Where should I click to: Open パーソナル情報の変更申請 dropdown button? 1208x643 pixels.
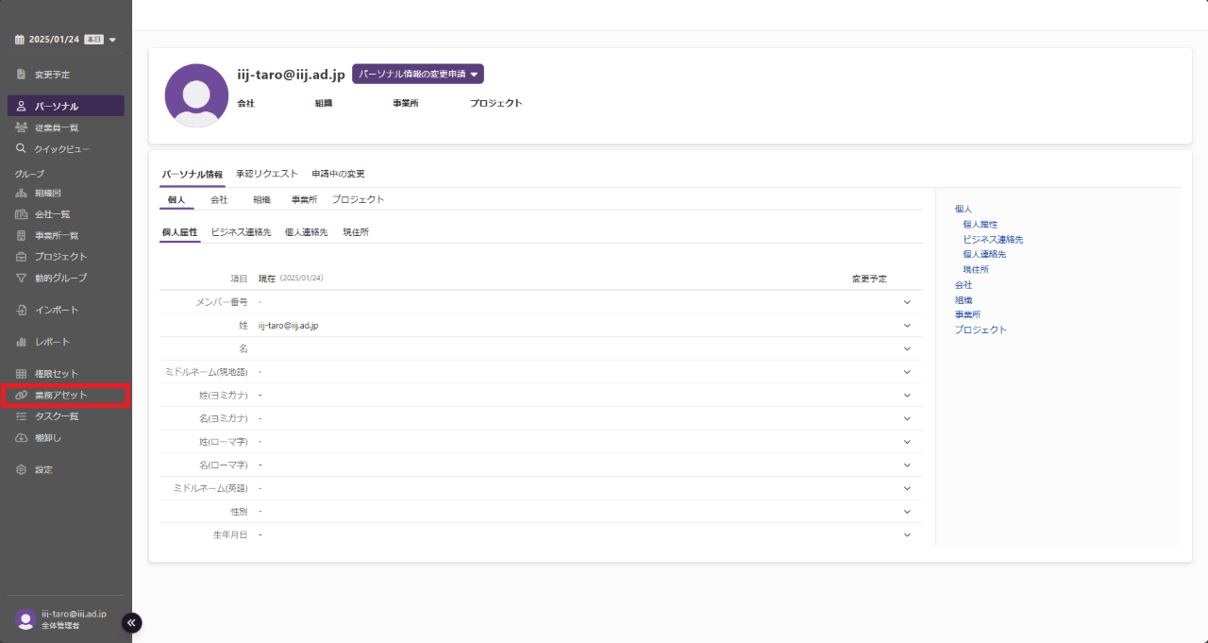click(x=417, y=74)
